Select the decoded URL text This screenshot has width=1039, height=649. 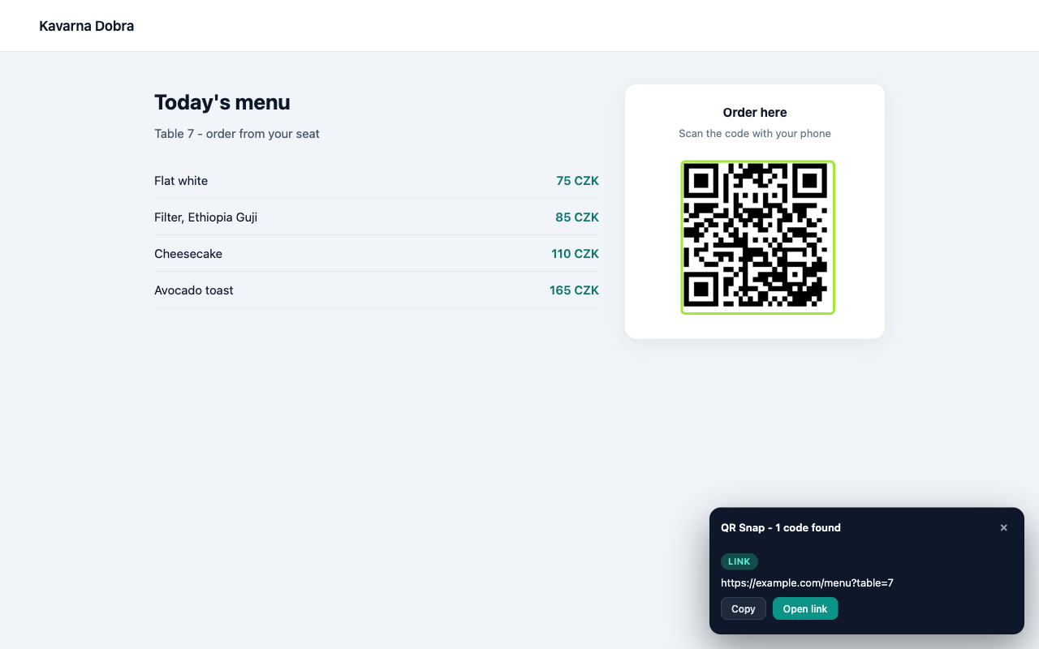[x=807, y=582]
